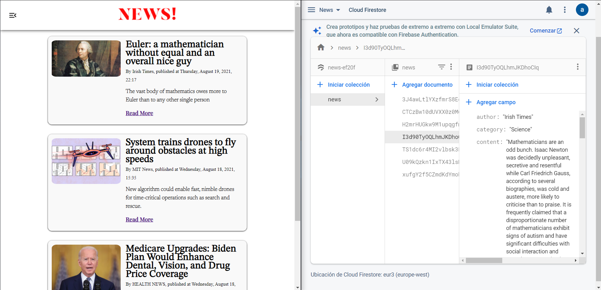Click the horizontal scrollbar left arrow
This screenshot has height=290, width=601.
coord(463,261)
